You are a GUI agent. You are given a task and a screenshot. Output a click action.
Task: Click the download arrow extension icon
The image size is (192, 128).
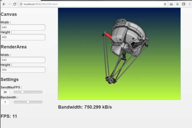click(177, 4)
